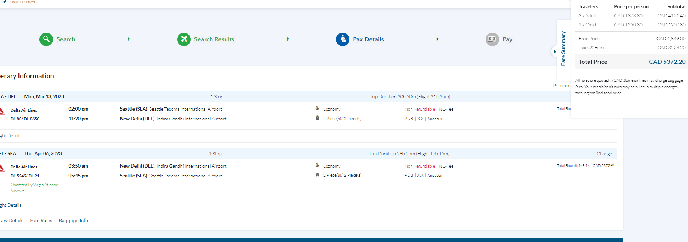Viewport: 688px width, 242px height.
Task: Click the Search Results step label
Action: pyautogui.click(x=214, y=39)
